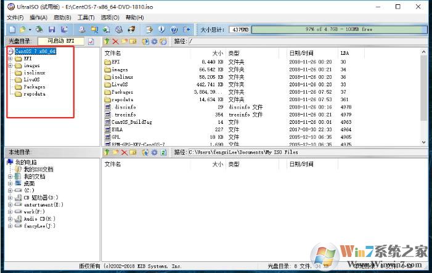The image size is (432, 273).
Task: Open the 启动(B) menu
Action: pos(62,17)
